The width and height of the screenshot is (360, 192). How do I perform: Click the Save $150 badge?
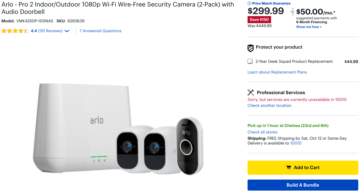(259, 20)
